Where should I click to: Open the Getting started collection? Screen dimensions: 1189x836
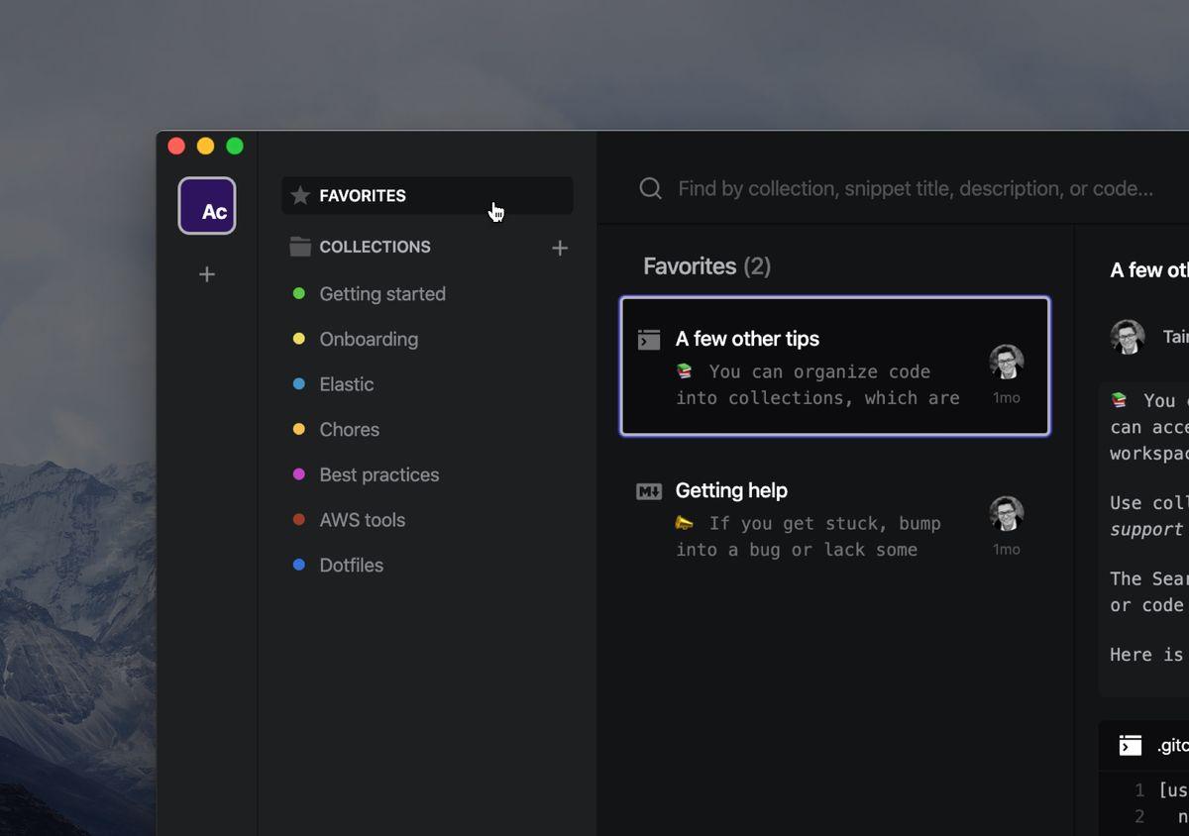click(381, 294)
